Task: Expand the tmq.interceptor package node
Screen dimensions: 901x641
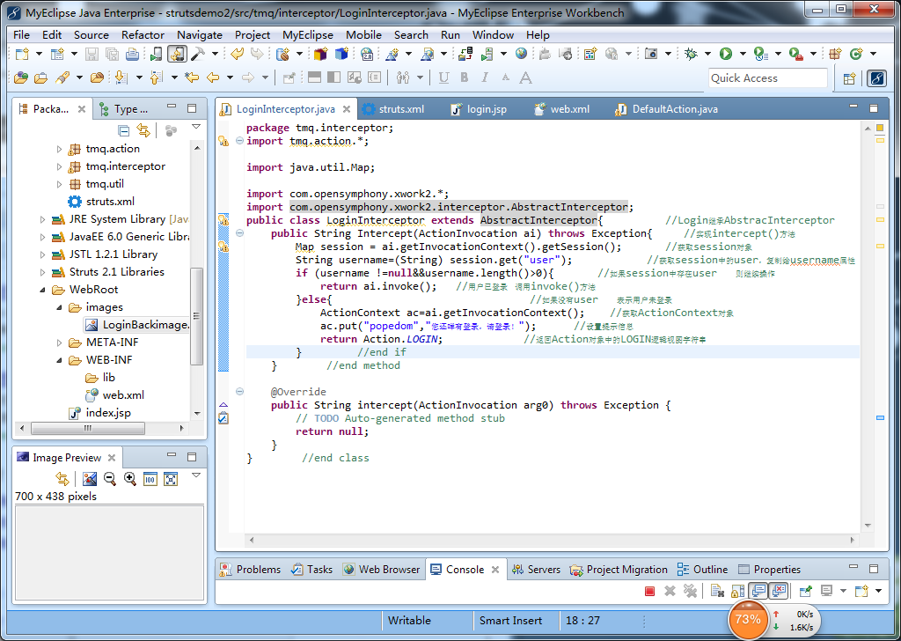Action: coord(59,166)
